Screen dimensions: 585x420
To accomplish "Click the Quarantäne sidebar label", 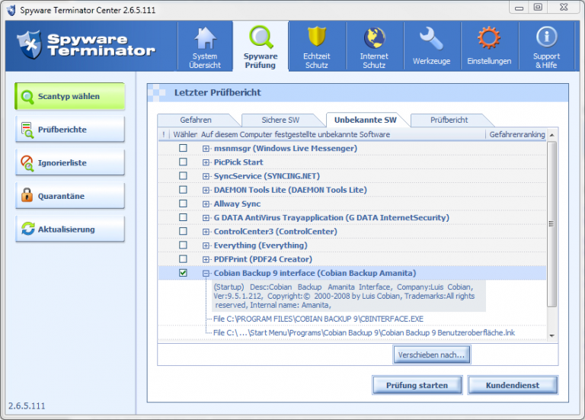I will pyautogui.click(x=61, y=196).
